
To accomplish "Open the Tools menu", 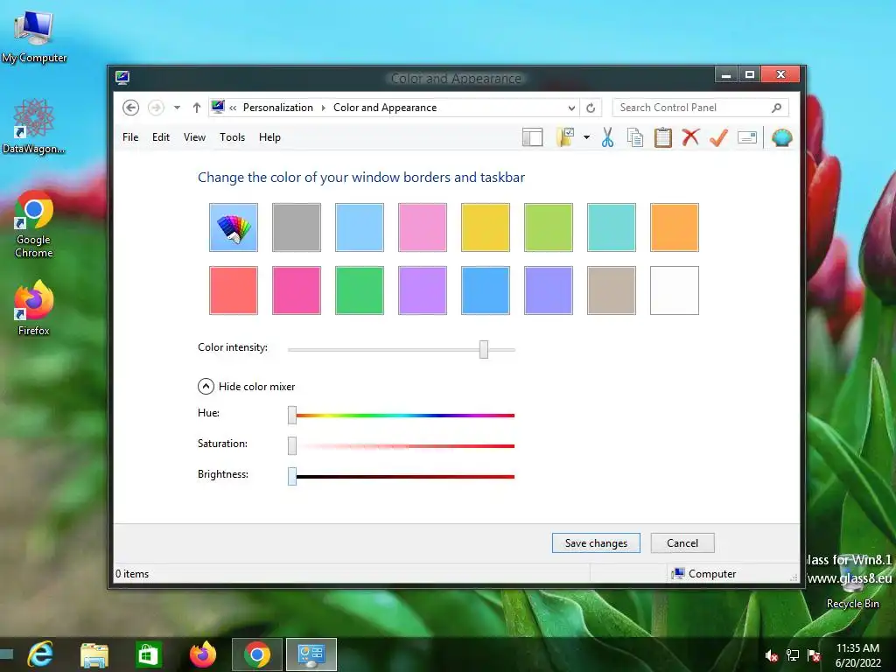I will coord(232,137).
